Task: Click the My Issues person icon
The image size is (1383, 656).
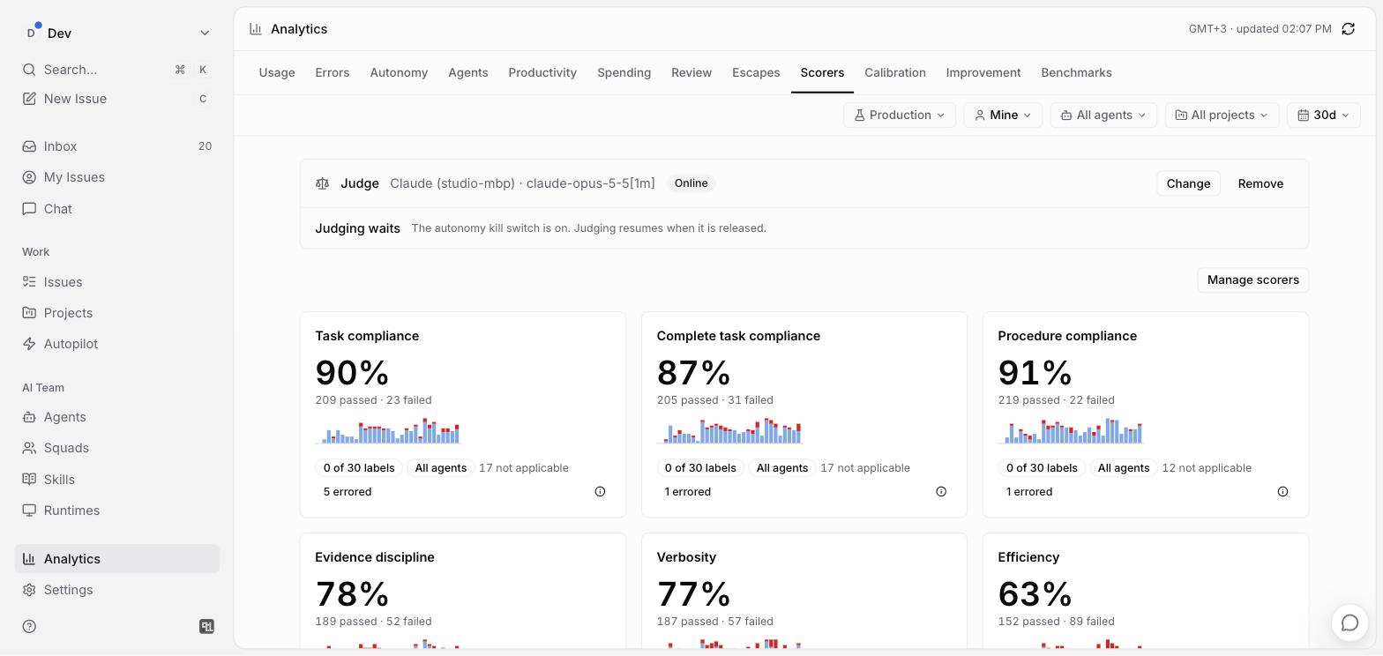Action: (29, 177)
